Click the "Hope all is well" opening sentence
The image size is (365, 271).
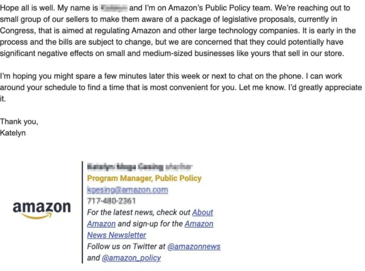click(28, 8)
